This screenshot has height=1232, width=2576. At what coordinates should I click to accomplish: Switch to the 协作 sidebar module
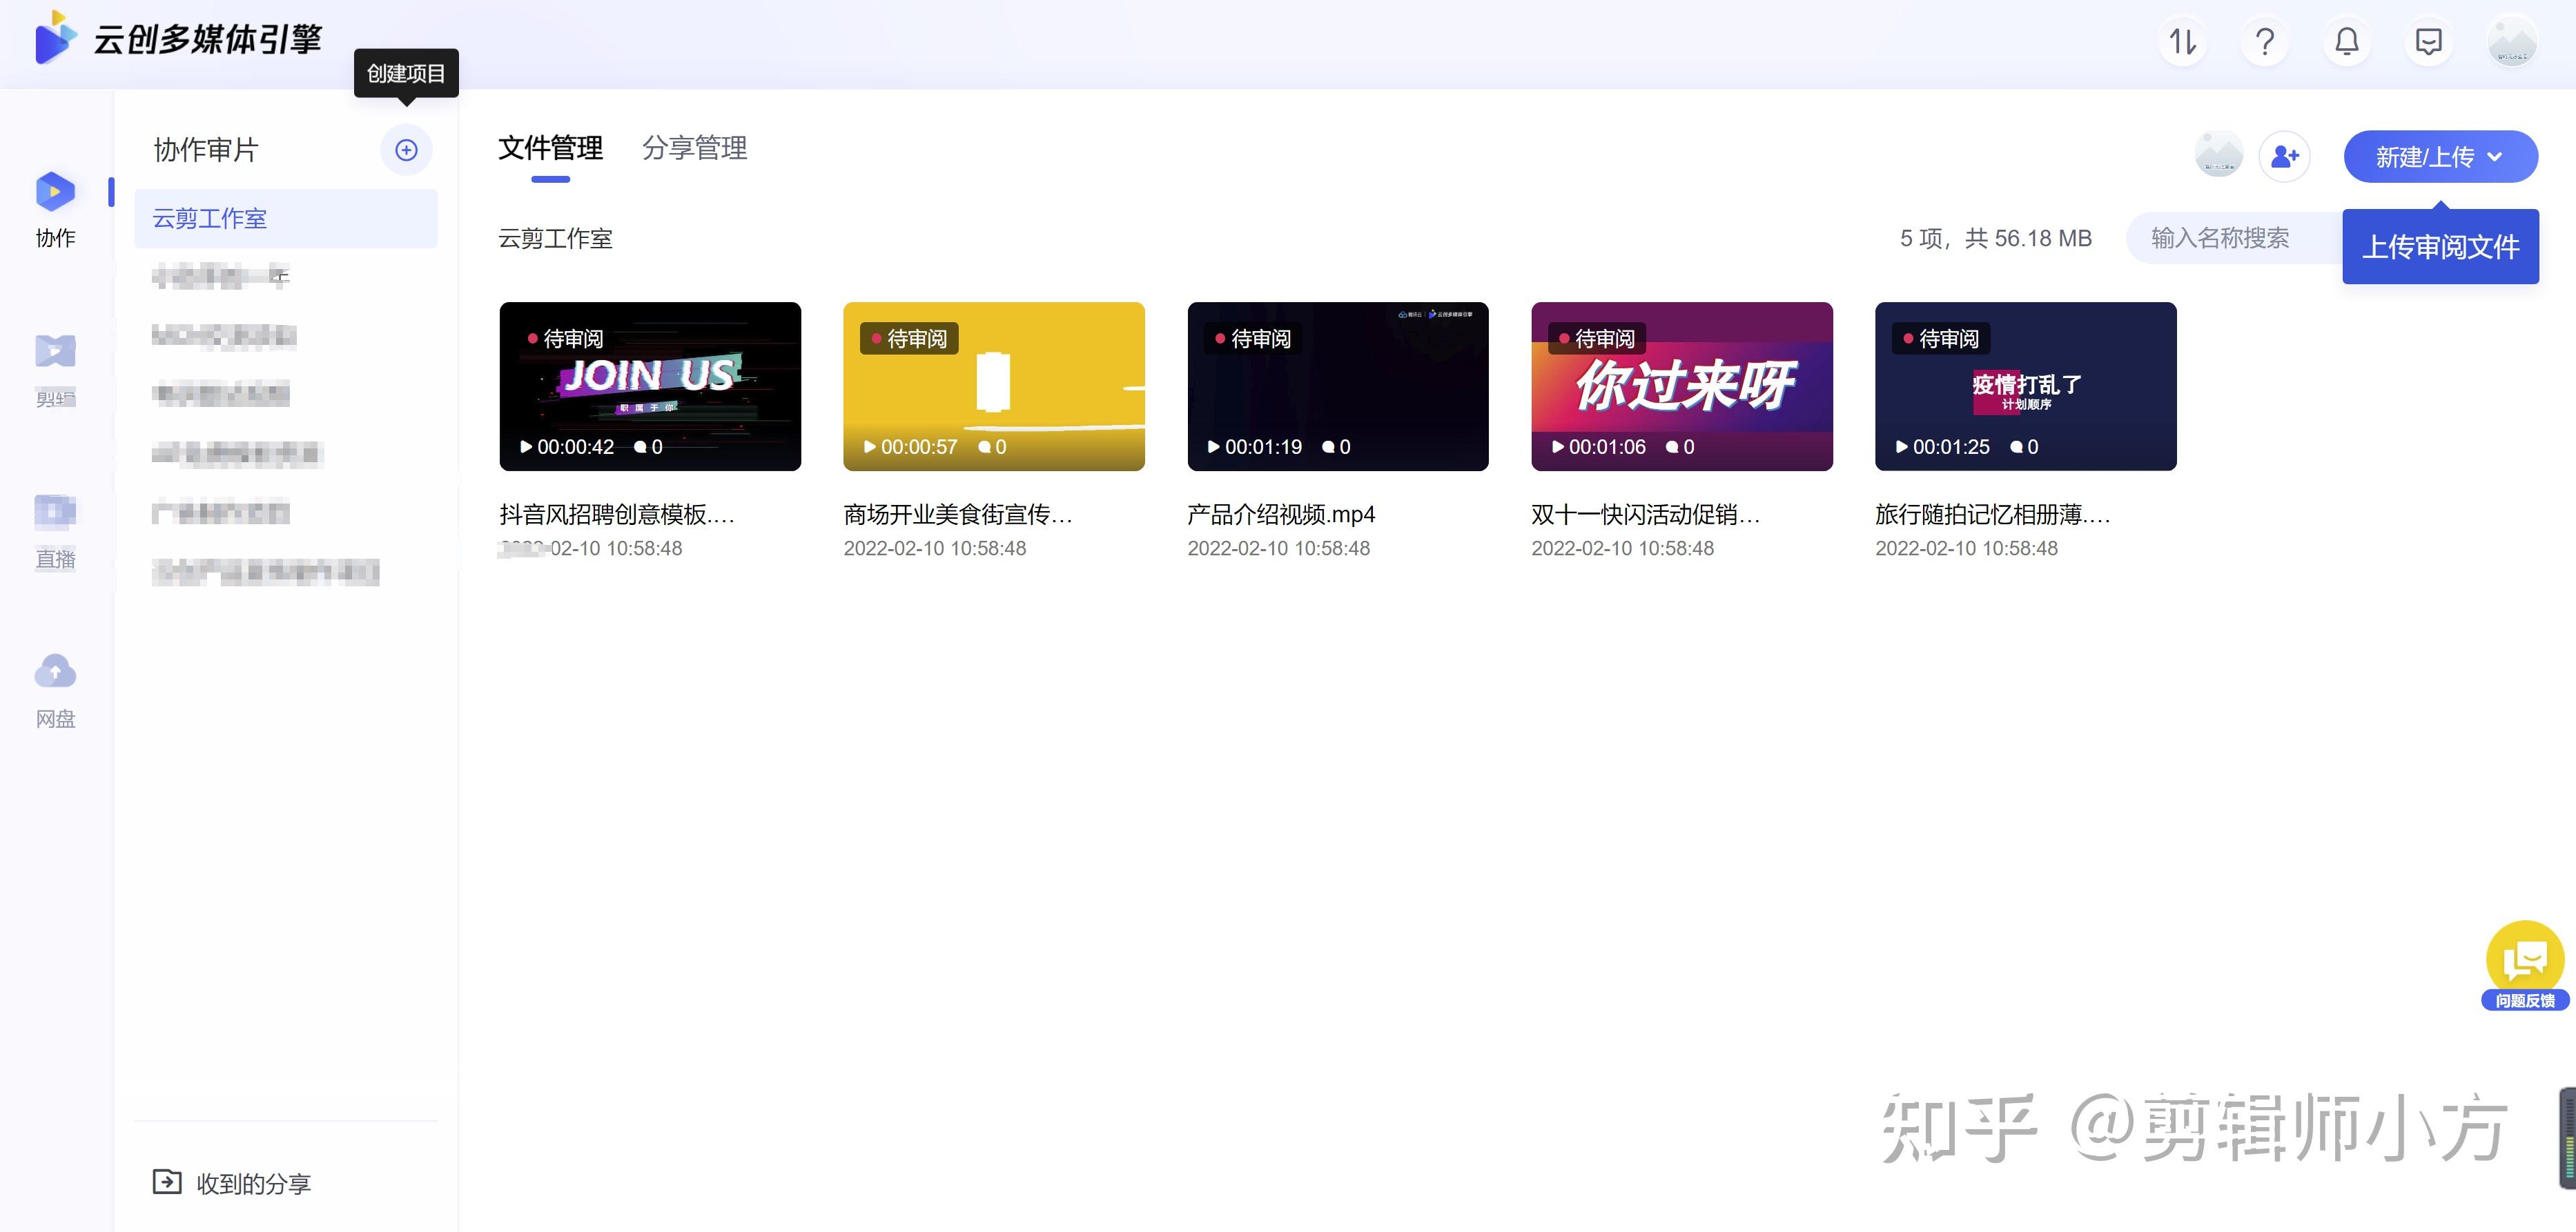(55, 210)
